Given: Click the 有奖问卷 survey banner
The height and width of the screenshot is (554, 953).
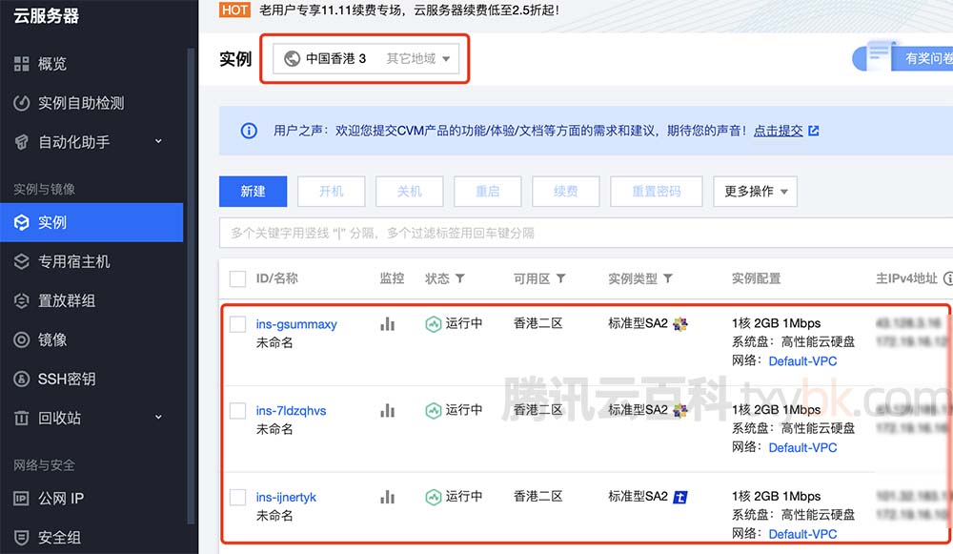Looking at the screenshot, I should point(902,56).
